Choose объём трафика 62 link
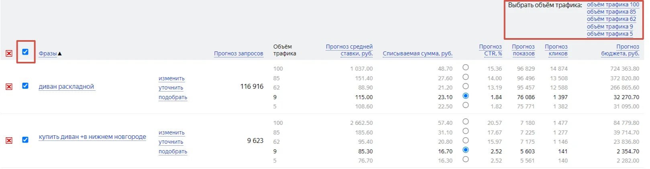This screenshot has width=650, height=169. pos(611,19)
